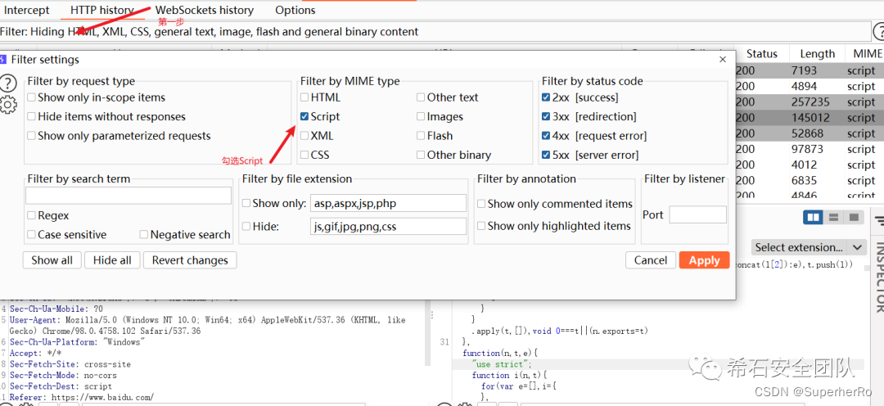Select row with length 52868
The width and height of the screenshot is (884, 406).
click(810, 133)
